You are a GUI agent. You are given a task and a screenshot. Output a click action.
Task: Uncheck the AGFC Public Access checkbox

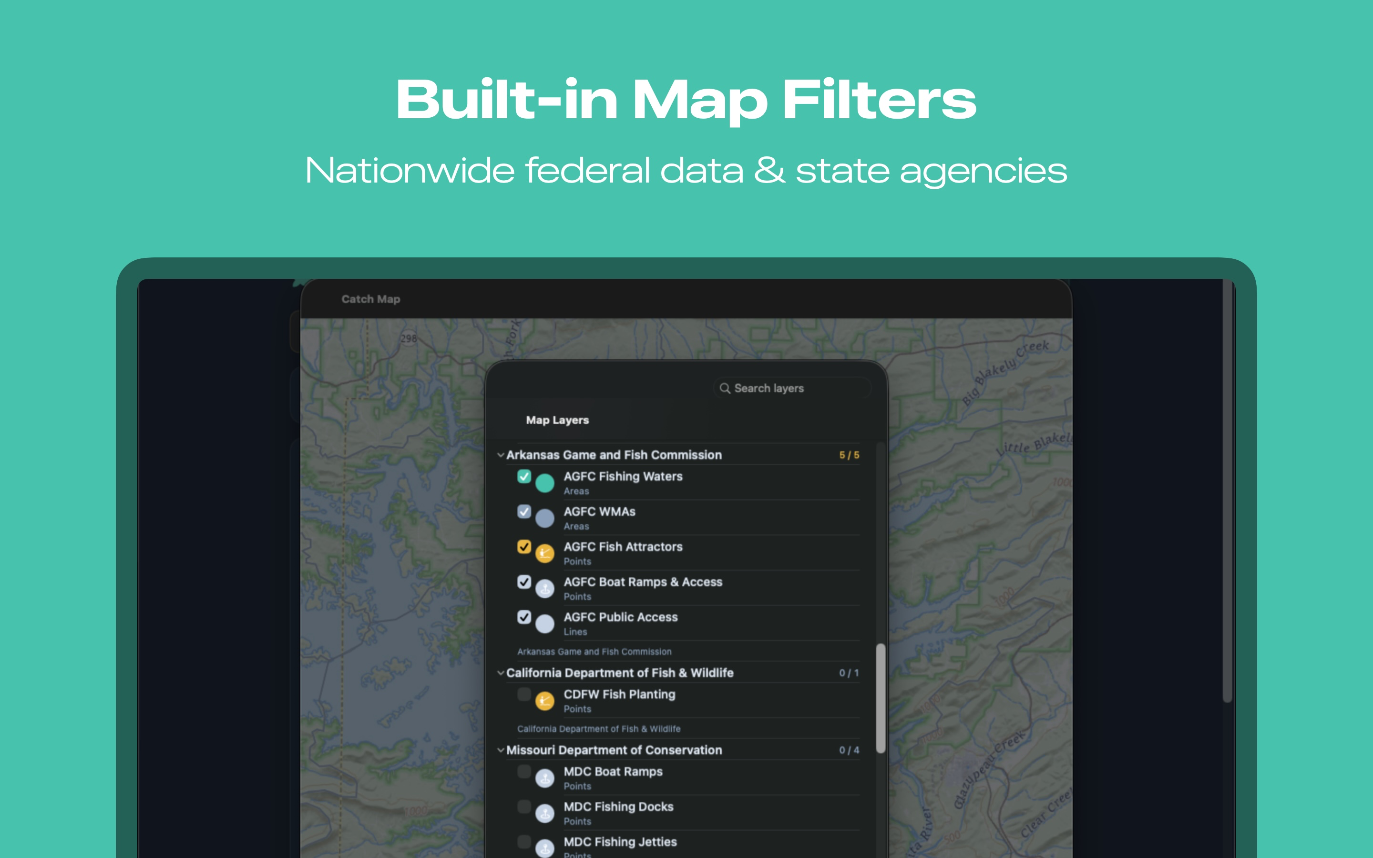click(x=524, y=617)
